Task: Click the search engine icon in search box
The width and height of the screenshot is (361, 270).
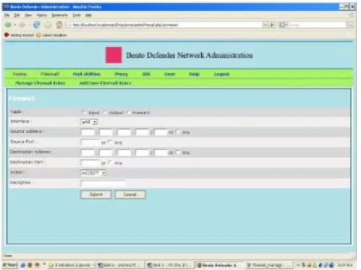Action: pos(282,25)
